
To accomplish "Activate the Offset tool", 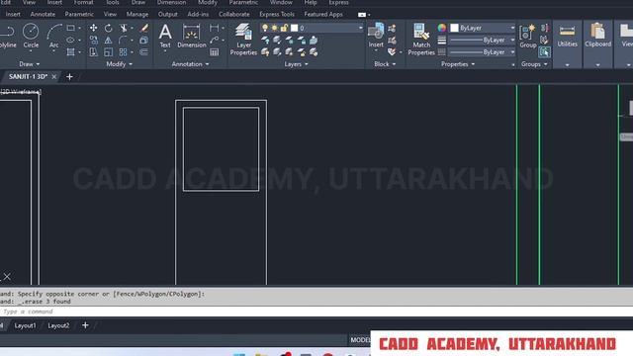I will (143, 52).
